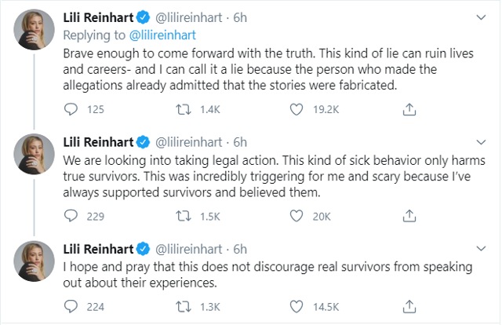
Task: Click the profile avatar of the third tweet
Action: click(34, 261)
